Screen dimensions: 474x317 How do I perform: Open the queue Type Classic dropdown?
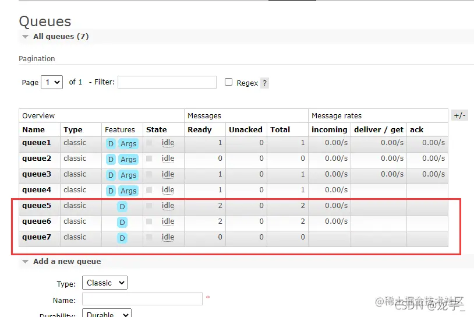coord(105,283)
